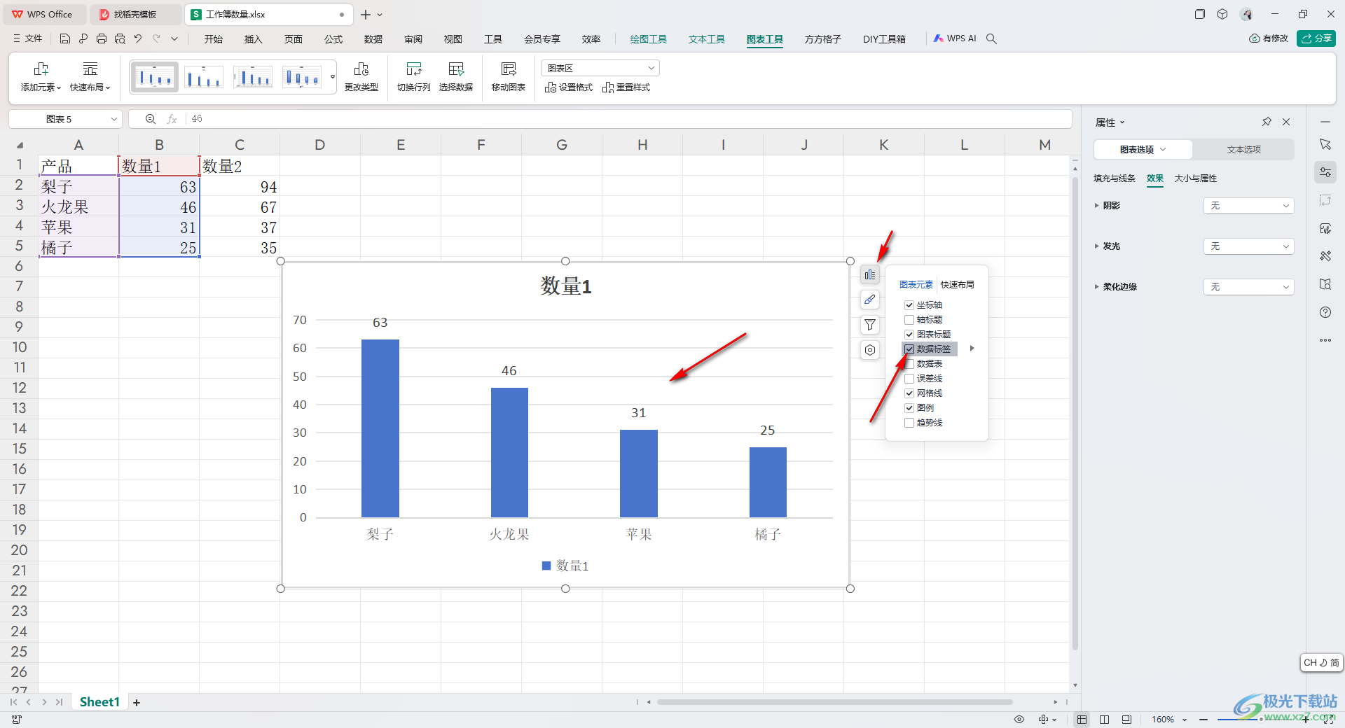1345x728 pixels.
Task: Open the 阴影 shadow dropdown
Action: coord(1248,206)
